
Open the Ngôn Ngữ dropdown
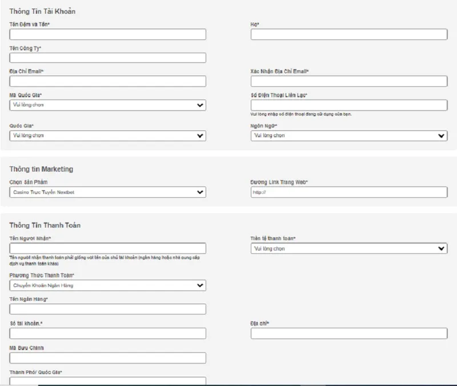[x=348, y=136]
